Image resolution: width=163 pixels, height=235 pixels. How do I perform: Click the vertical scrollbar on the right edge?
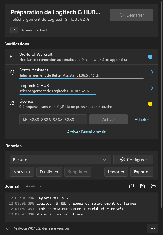click(x=162, y=105)
